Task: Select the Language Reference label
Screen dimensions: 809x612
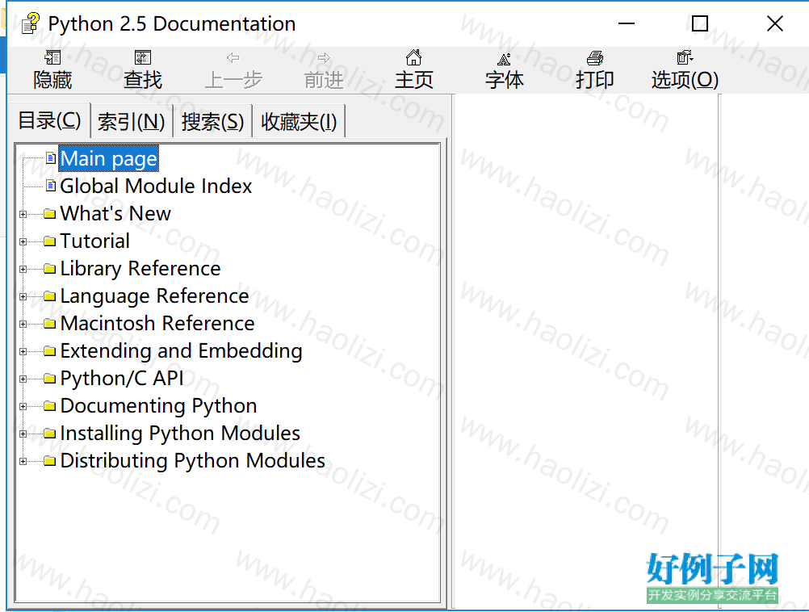Action: [x=155, y=296]
